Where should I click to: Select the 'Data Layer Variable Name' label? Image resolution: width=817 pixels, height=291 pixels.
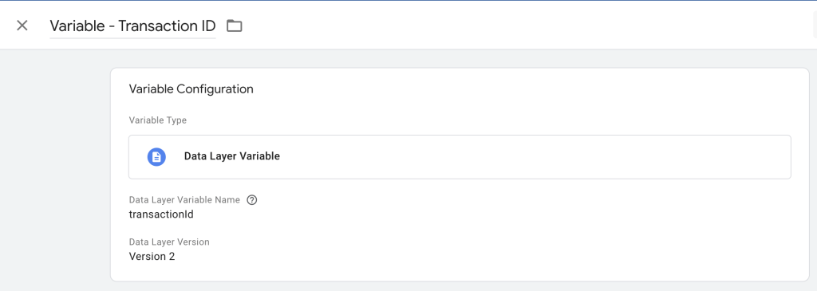point(184,200)
